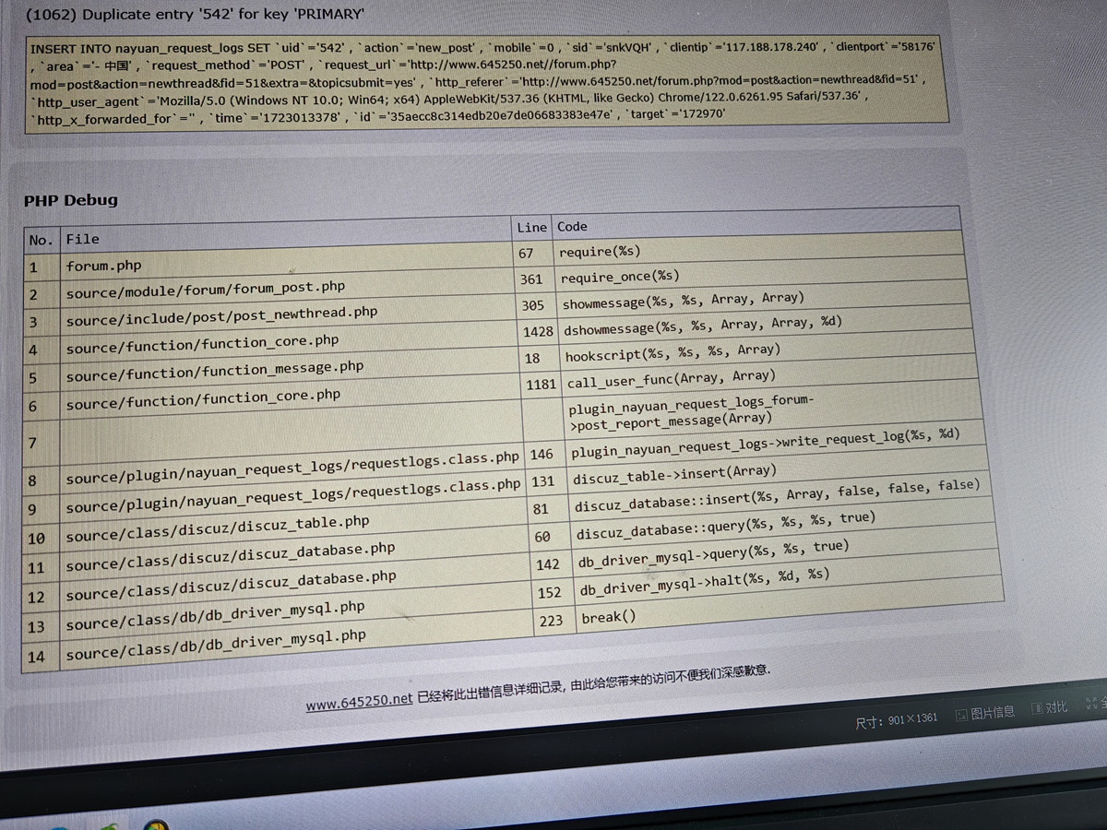Image resolution: width=1107 pixels, height=830 pixels.
Task: Click the 图片信息 button in the viewer bar
Action: [x=985, y=713]
